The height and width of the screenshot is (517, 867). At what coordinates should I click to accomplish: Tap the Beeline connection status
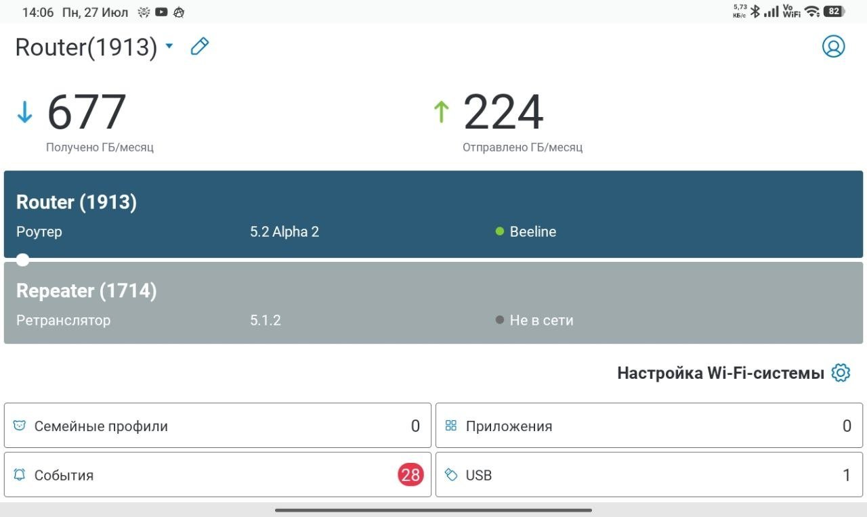point(526,231)
